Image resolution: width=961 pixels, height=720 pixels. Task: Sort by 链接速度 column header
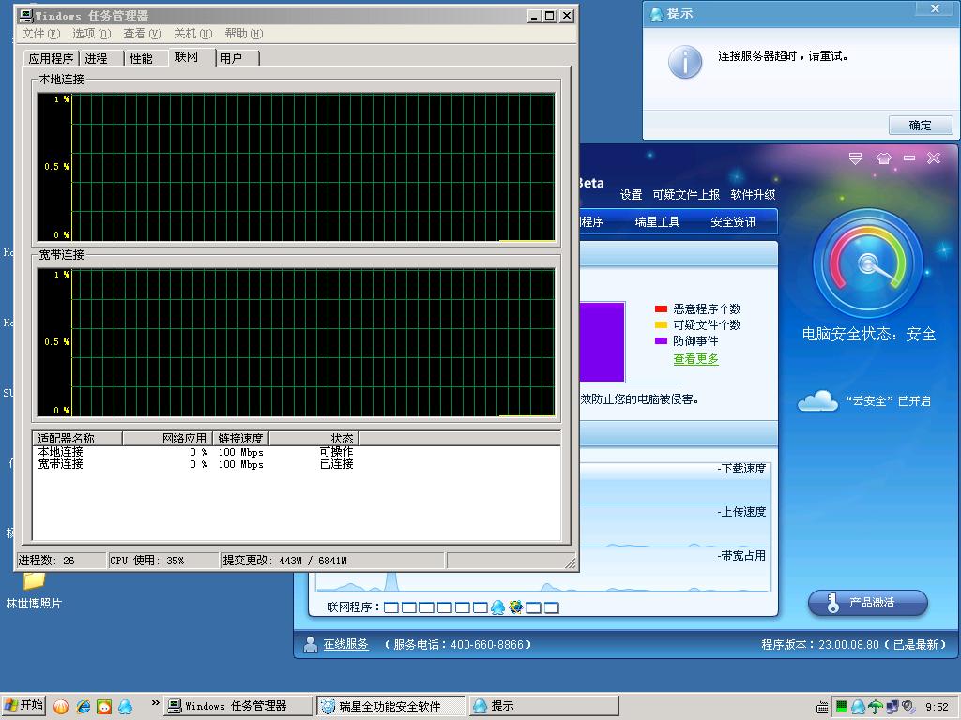click(240, 439)
